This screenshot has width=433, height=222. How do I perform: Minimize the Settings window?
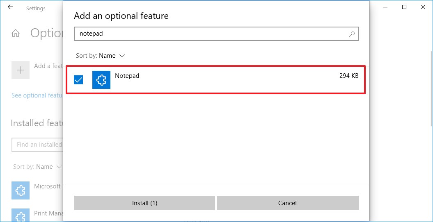point(385,7)
